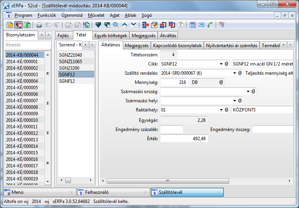Screen dimensions: 299x208
Task: Click paperclip icon beside Raktárhely field
Action: pos(226,110)
